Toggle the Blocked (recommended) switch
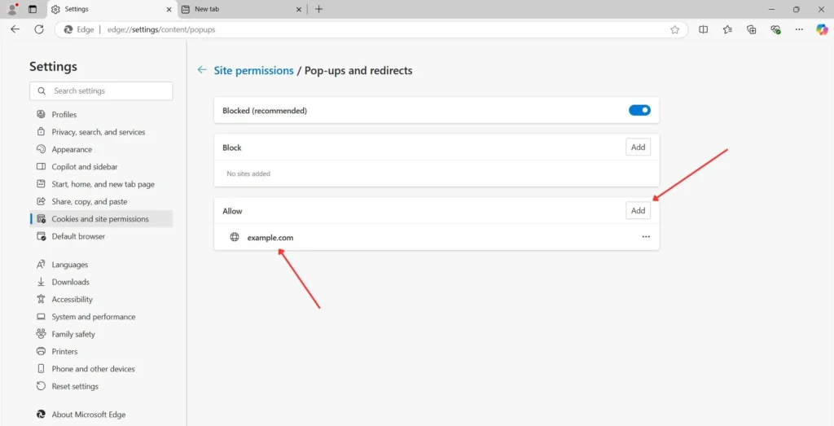834x426 pixels. click(639, 110)
